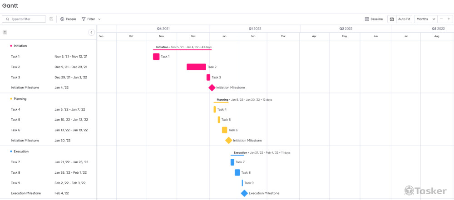Toggle the Baseline view

374,19
